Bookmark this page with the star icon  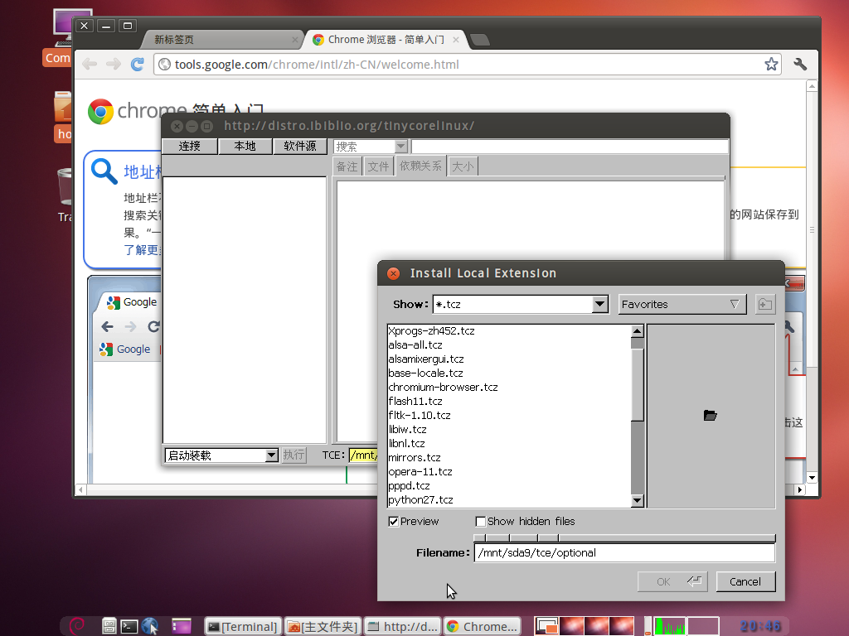click(771, 65)
